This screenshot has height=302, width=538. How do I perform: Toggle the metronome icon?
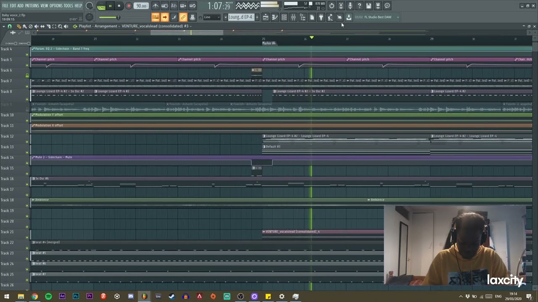(156, 6)
